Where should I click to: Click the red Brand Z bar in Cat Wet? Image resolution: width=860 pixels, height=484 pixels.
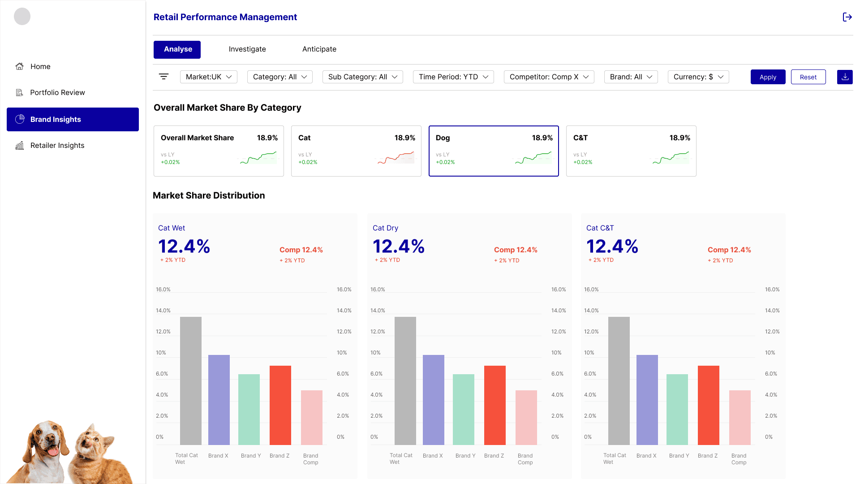[280, 405]
